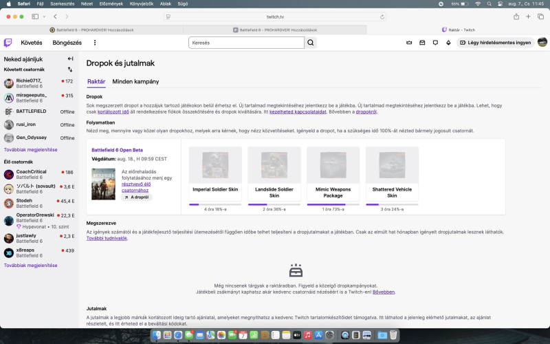
Task: Open the Prime loot crown icon
Action: point(409,43)
